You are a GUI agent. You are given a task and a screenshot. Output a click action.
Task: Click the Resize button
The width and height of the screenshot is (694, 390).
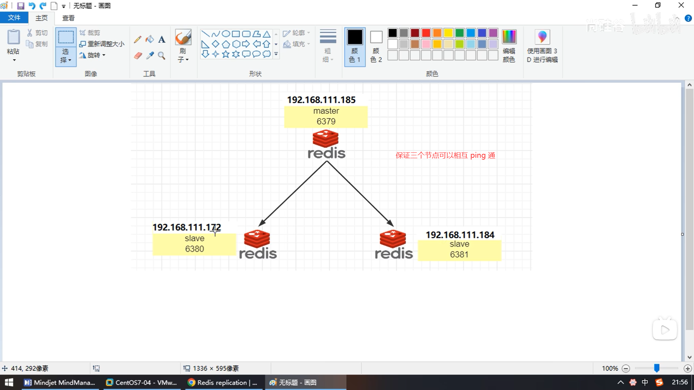pos(102,44)
